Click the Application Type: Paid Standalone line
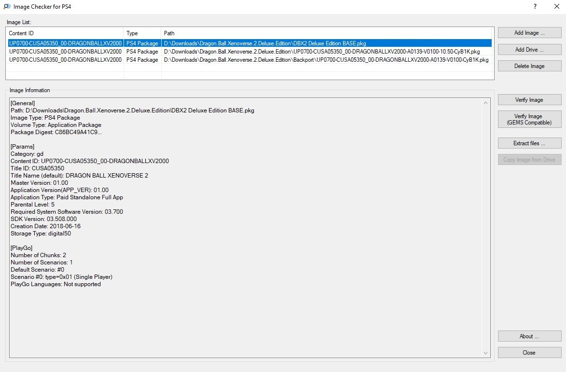This screenshot has width=566, height=372. 67,197
